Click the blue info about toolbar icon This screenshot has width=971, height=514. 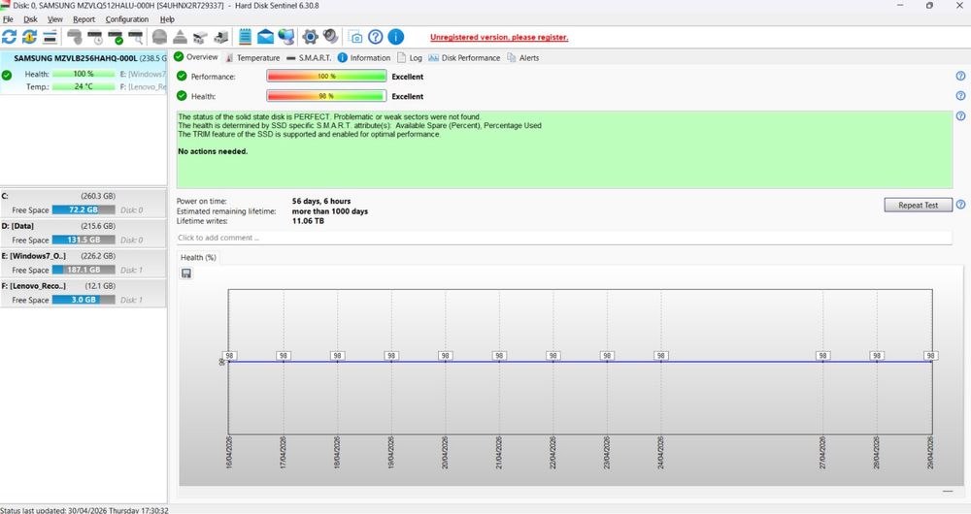[396, 37]
